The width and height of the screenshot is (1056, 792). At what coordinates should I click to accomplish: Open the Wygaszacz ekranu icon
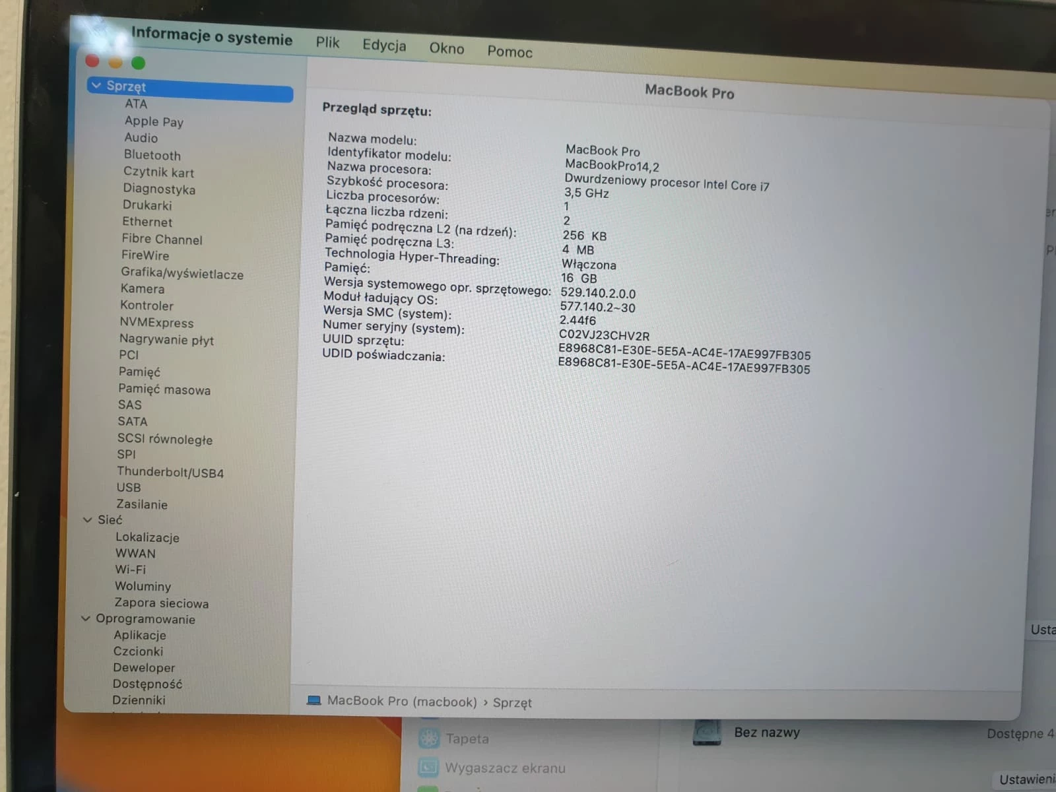pos(429,768)
